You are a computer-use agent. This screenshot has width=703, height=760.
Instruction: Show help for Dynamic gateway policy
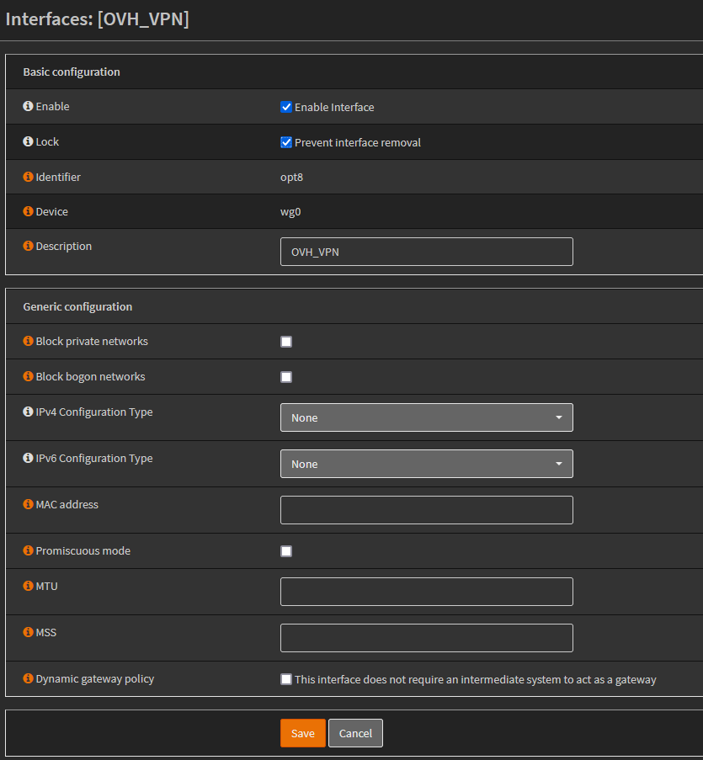click(x=28, y=678)
